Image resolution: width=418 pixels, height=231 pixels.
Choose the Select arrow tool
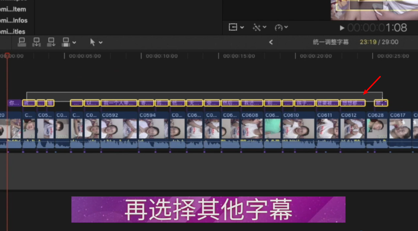point(92,42)
